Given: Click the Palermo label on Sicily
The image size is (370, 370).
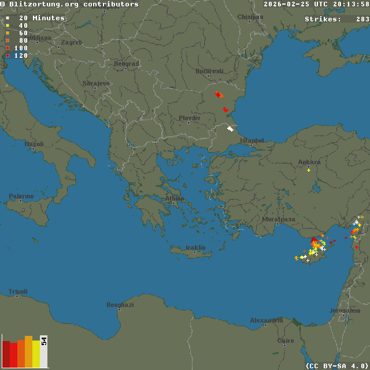Looking at the screenshot, I should [x=21, y=197].
